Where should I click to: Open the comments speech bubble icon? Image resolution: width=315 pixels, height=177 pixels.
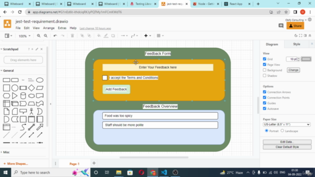point(281,26)
